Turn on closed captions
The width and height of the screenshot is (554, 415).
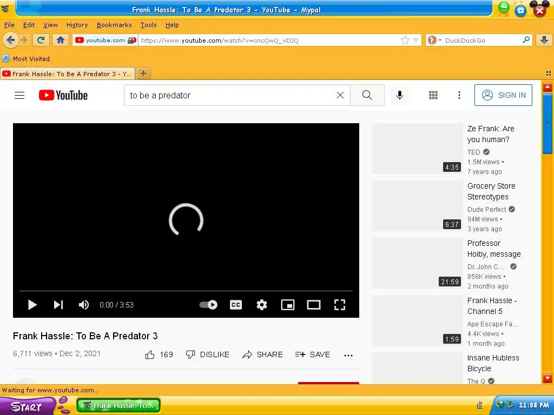click(x=236, y=305)
